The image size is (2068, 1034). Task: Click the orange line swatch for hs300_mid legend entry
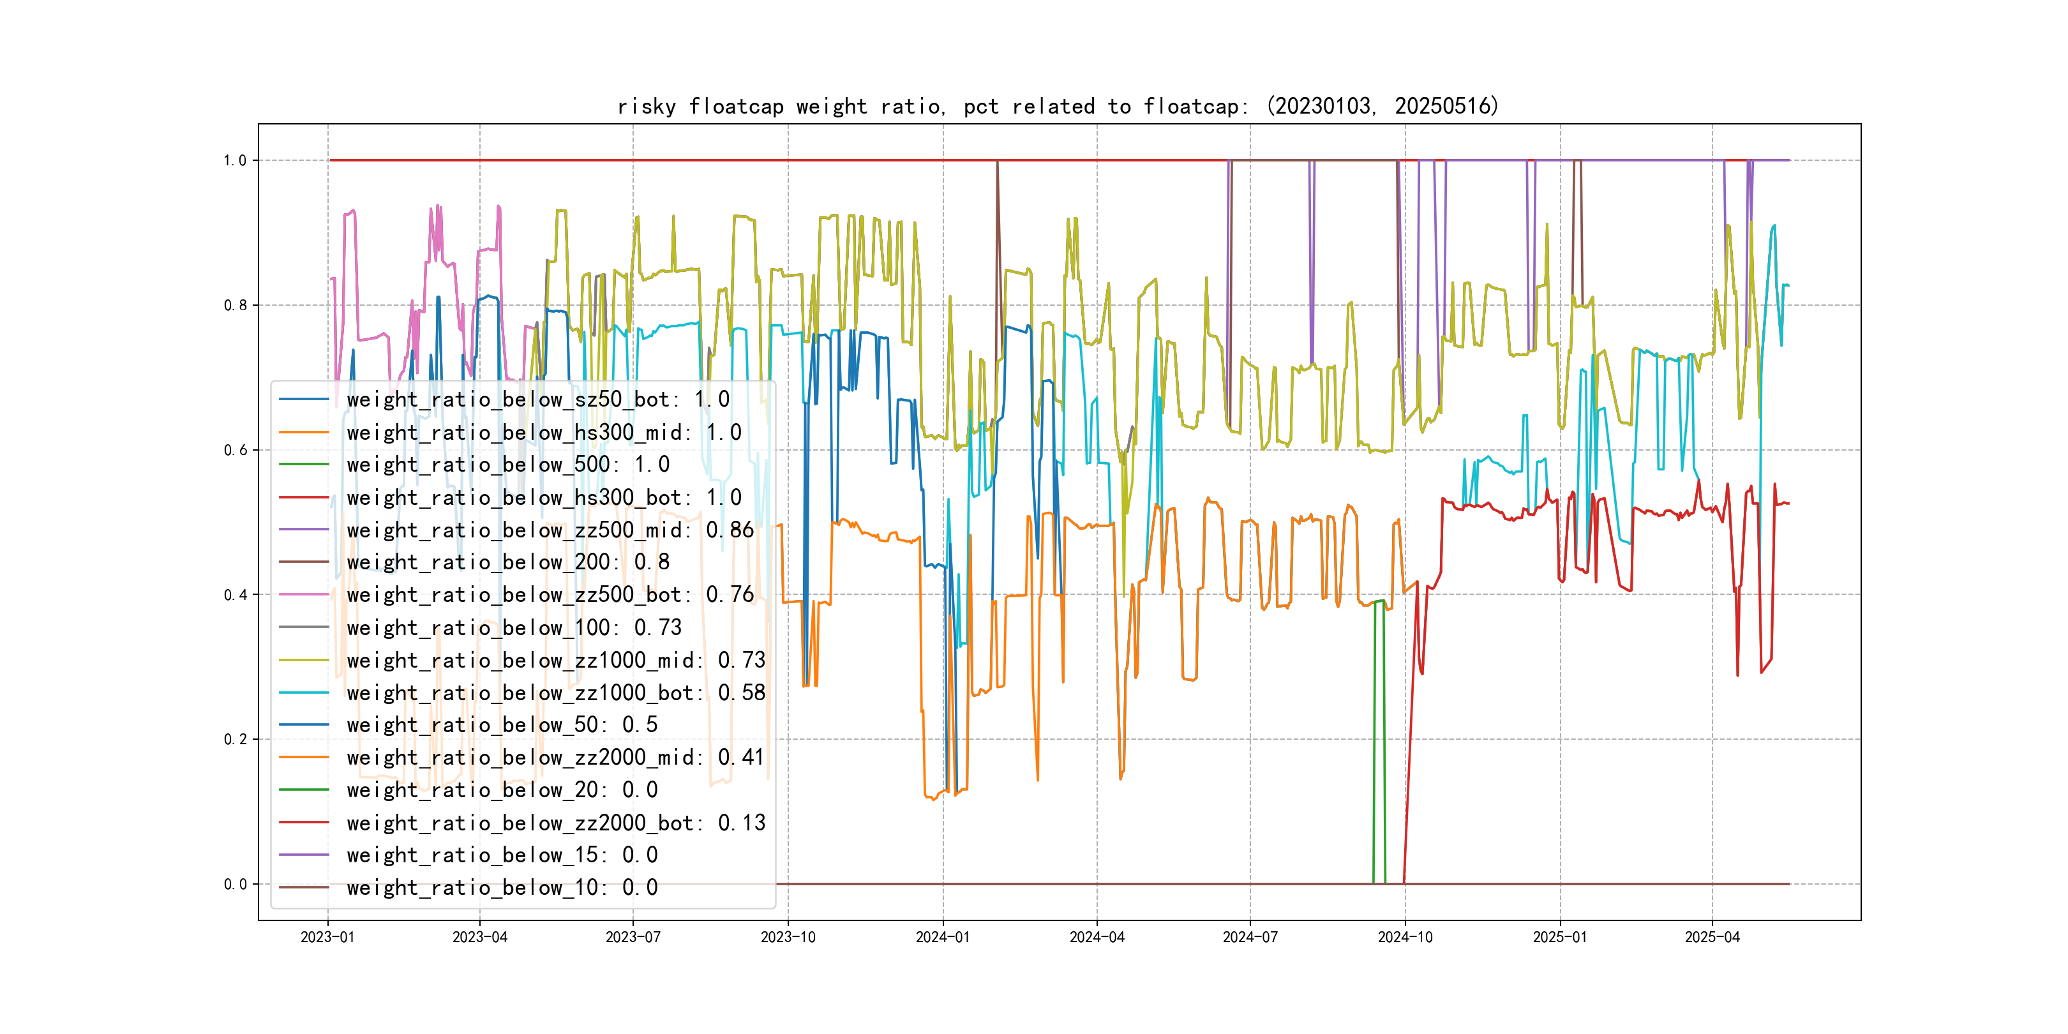pyautogui.click(x=303, y=432)
